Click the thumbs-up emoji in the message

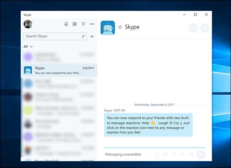pyautogui.click(x=153, y=123)
